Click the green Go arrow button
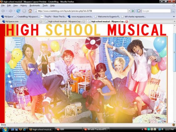The image size is (176, 132). click(x=133, y=11)
